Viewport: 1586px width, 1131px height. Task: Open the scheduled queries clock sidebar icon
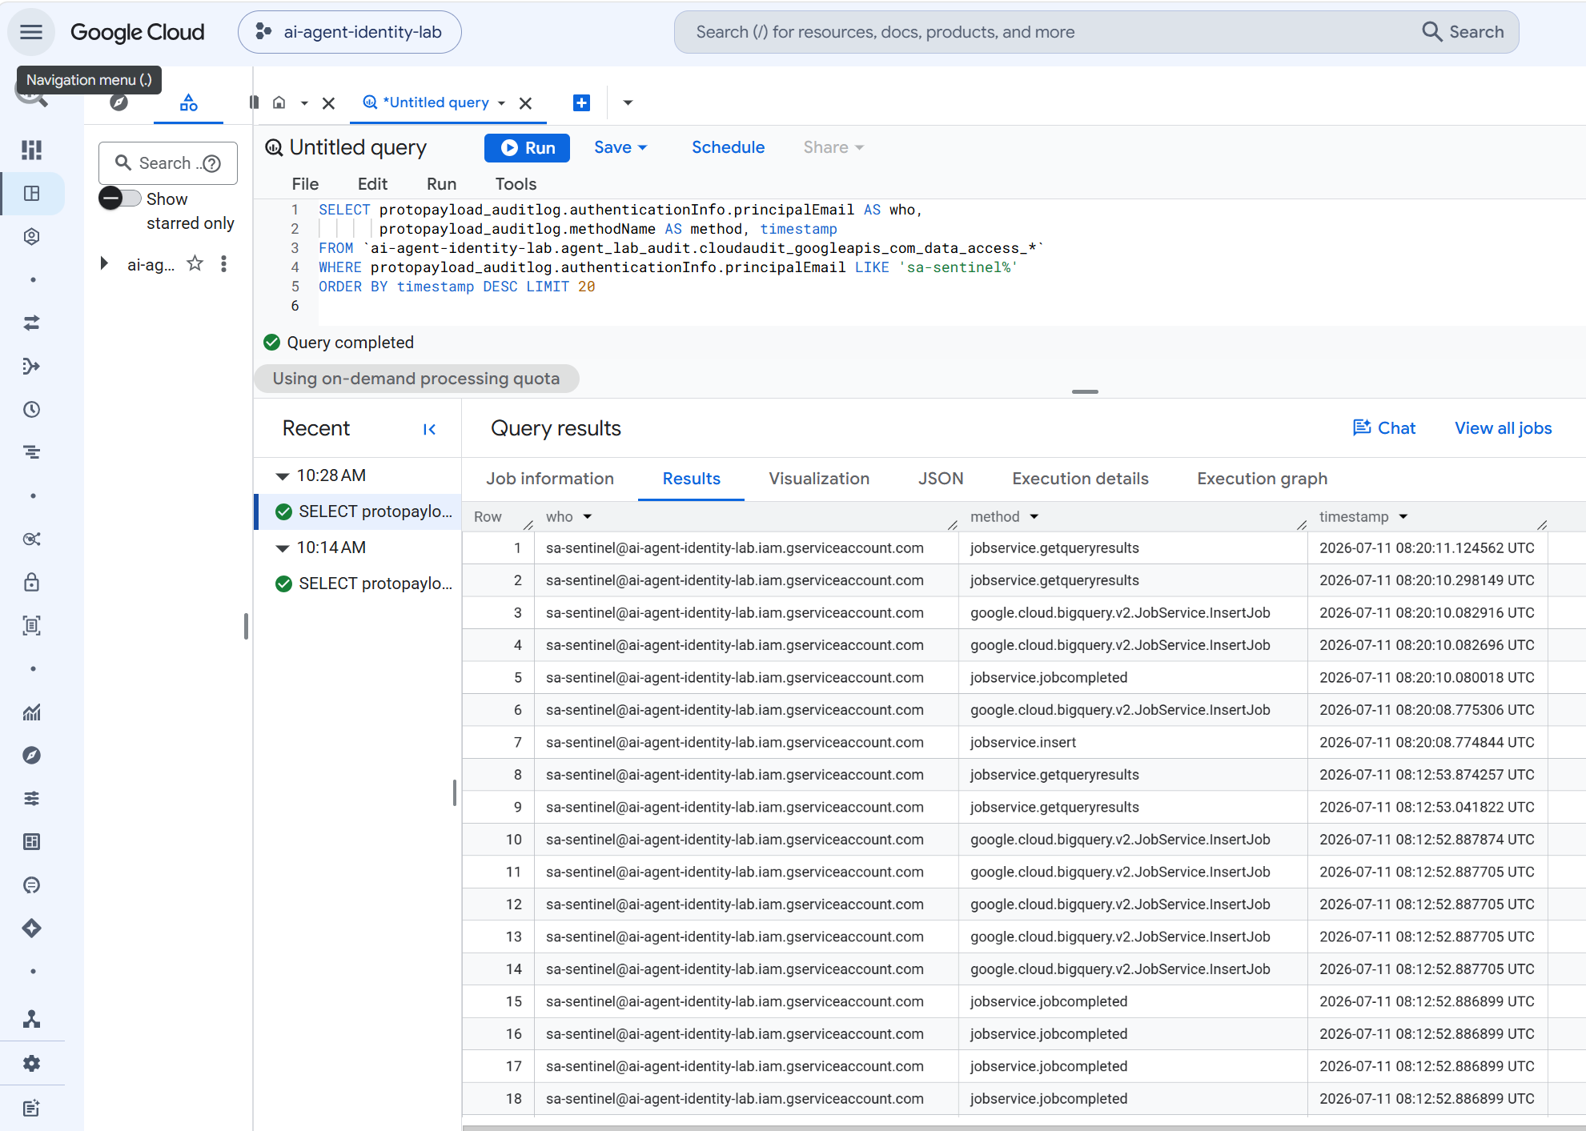(x=32, y=409)
